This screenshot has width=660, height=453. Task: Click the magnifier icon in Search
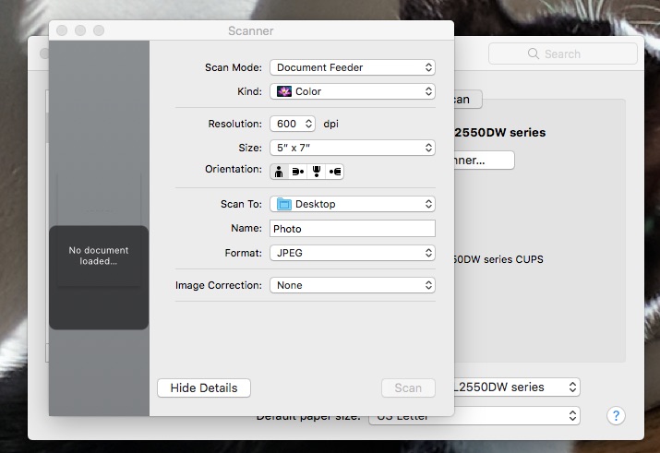(x=534, y=54)
